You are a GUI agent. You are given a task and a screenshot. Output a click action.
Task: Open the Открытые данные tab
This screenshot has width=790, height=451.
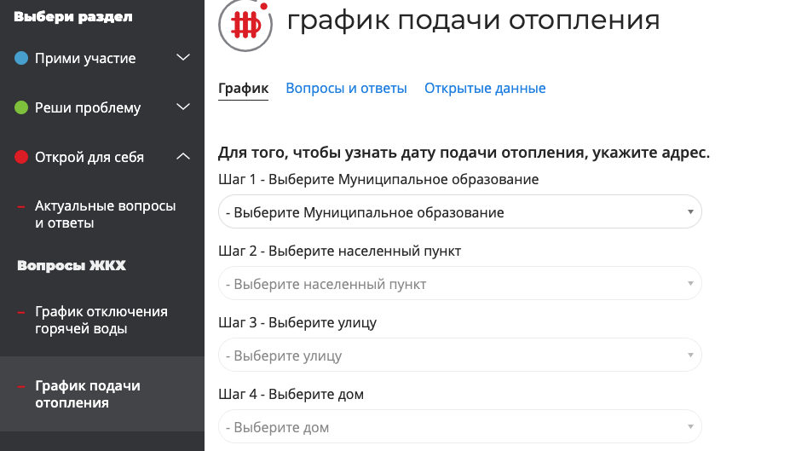tap(485, 89)
